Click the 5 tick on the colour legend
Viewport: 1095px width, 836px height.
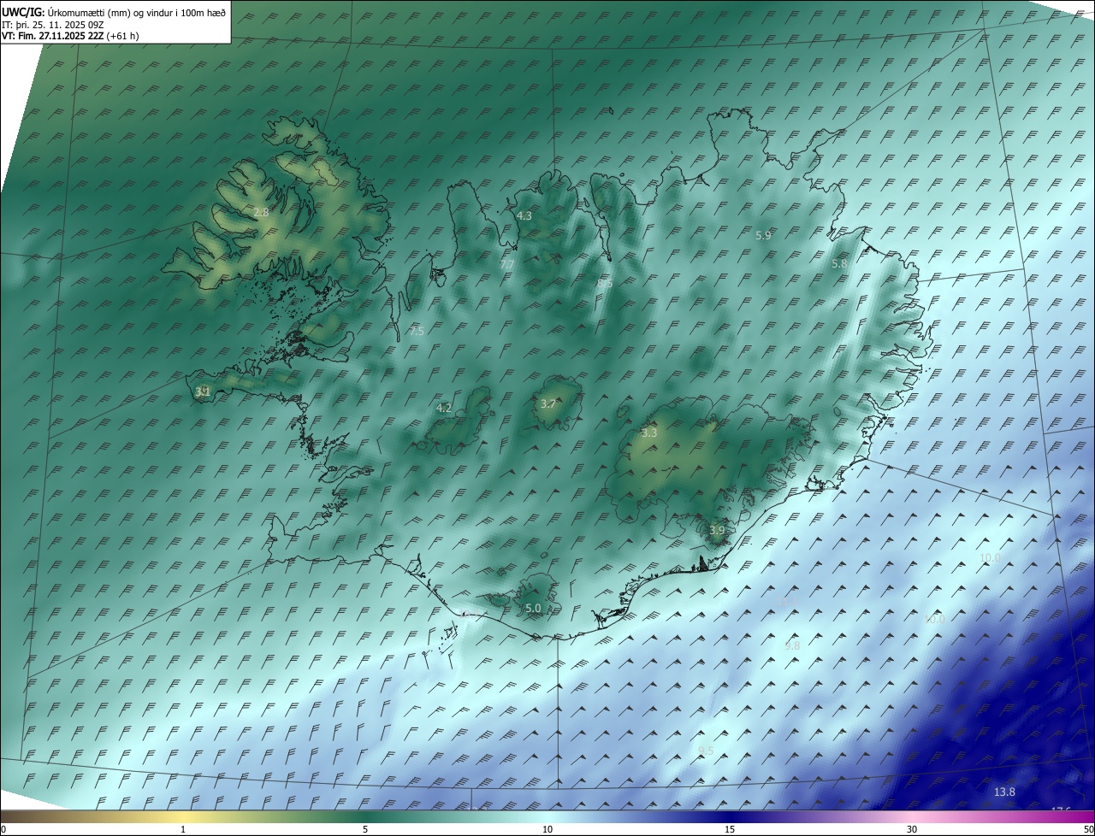pyautogui.click(x=365, y=829)
